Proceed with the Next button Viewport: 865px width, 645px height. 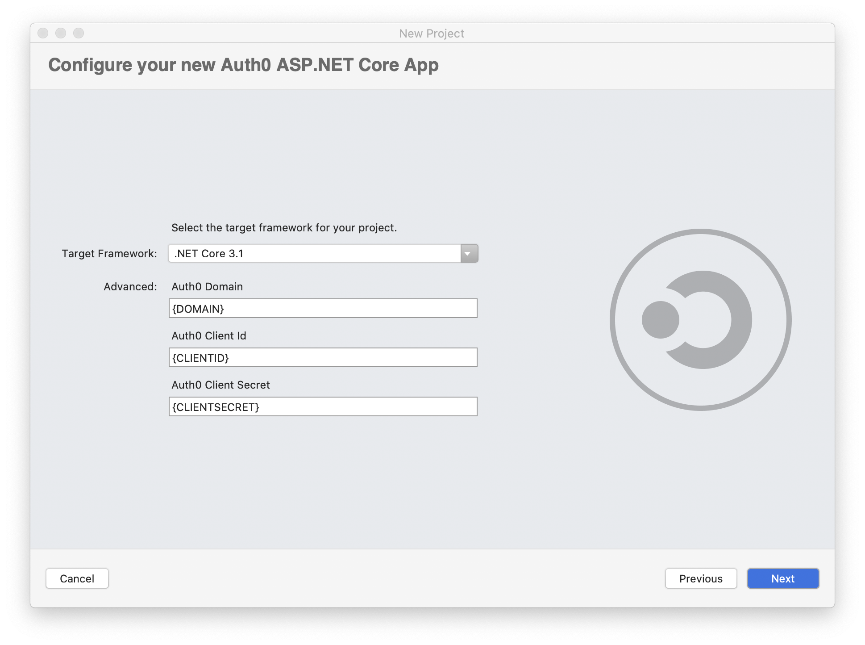coord(783,578)
